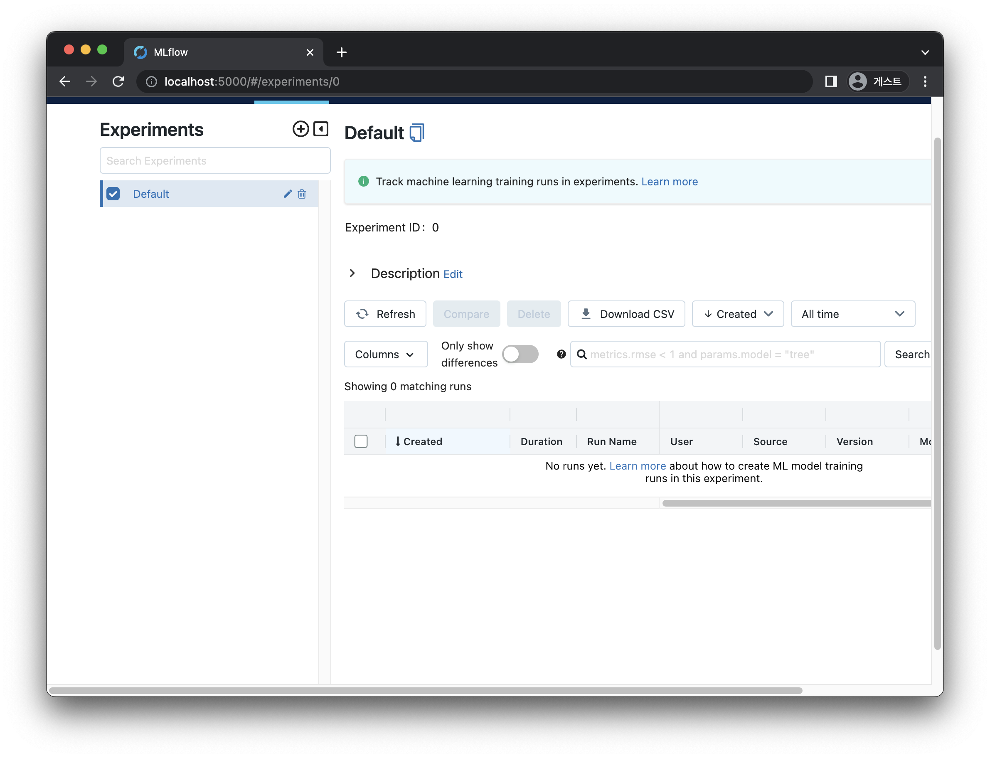
Task: Open the All time filter dropdown
Action: pyautogui.click(x=853, y=314)
